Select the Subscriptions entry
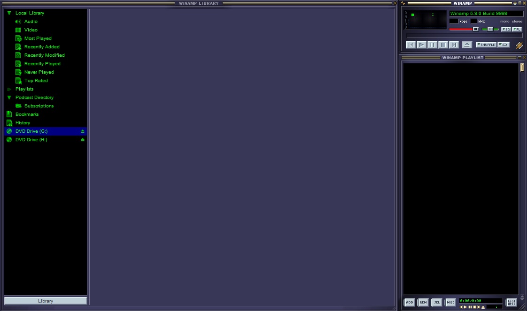This screenshot has height=311, width=527. [x=39, y=106]
